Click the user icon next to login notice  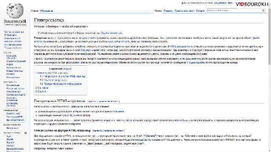[182, 3]
